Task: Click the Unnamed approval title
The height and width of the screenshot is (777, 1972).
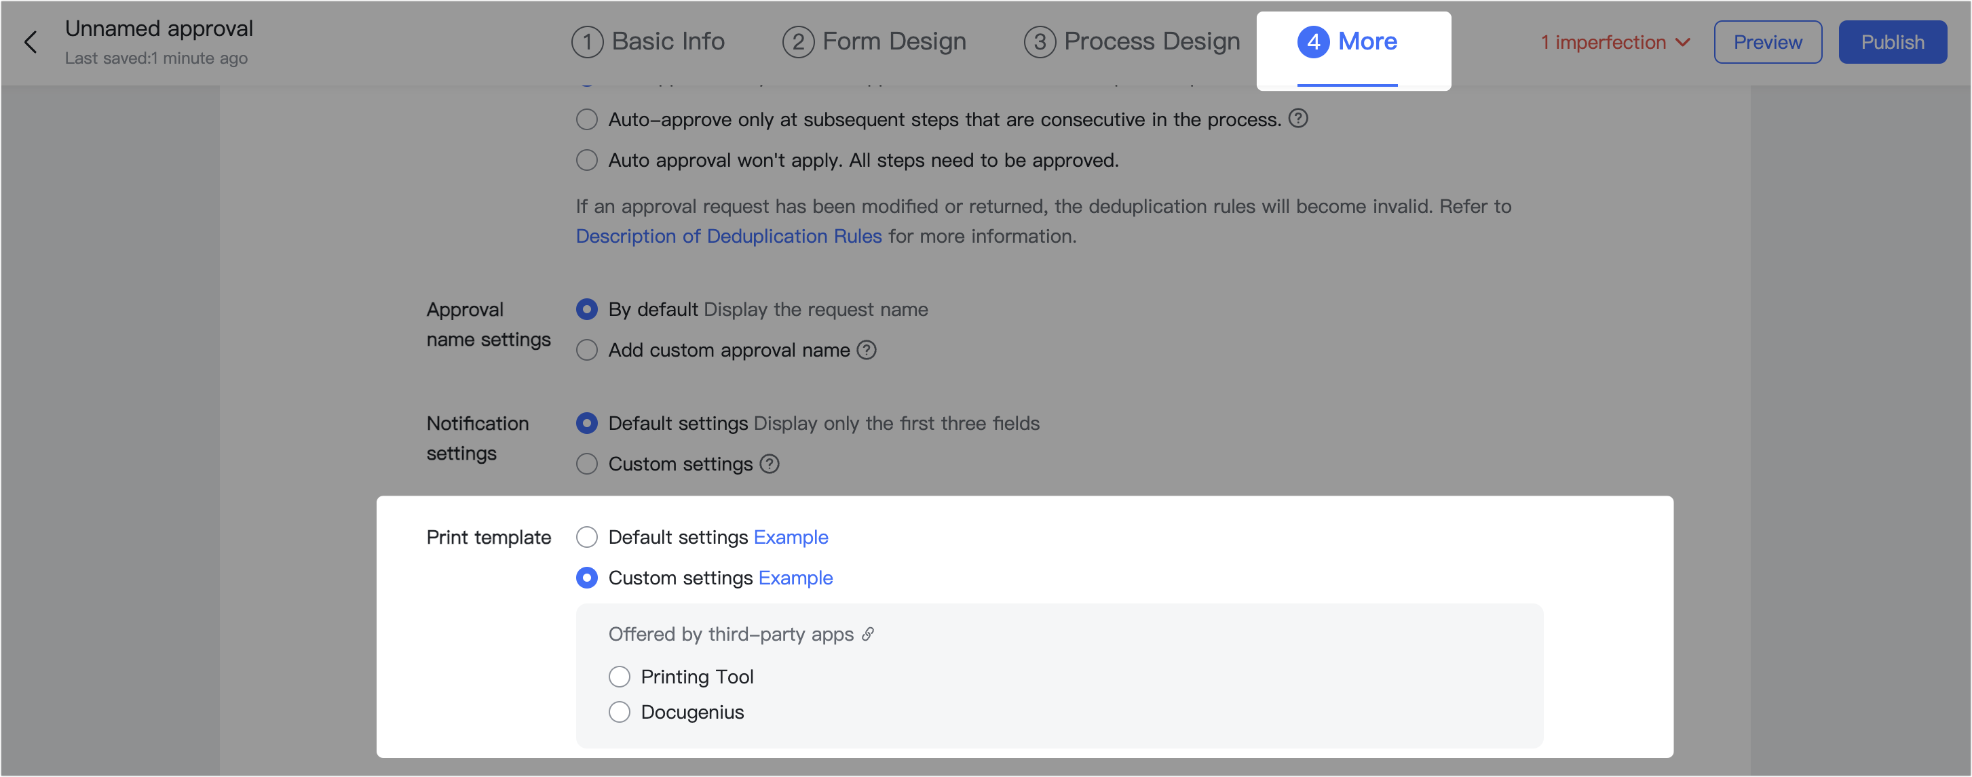Action: point(159,28)
